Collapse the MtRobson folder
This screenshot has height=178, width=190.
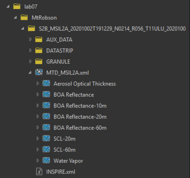[x=16, y=18]
